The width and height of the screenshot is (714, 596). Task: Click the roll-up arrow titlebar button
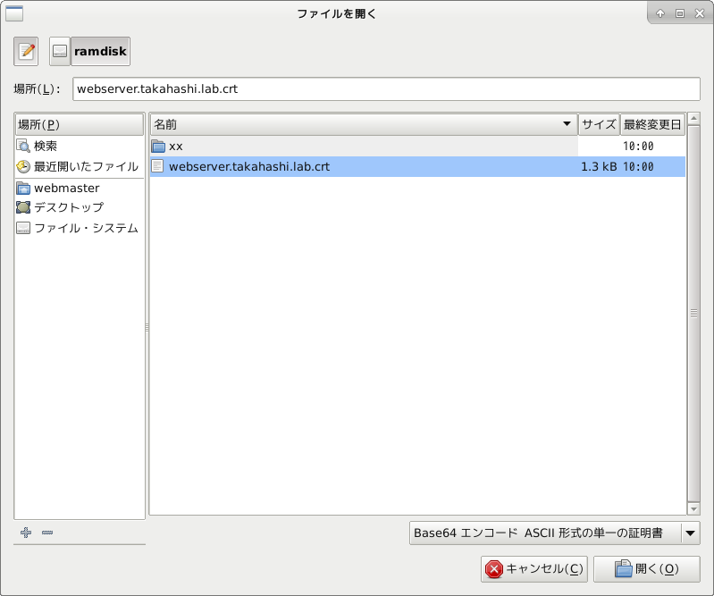point(659,13)
